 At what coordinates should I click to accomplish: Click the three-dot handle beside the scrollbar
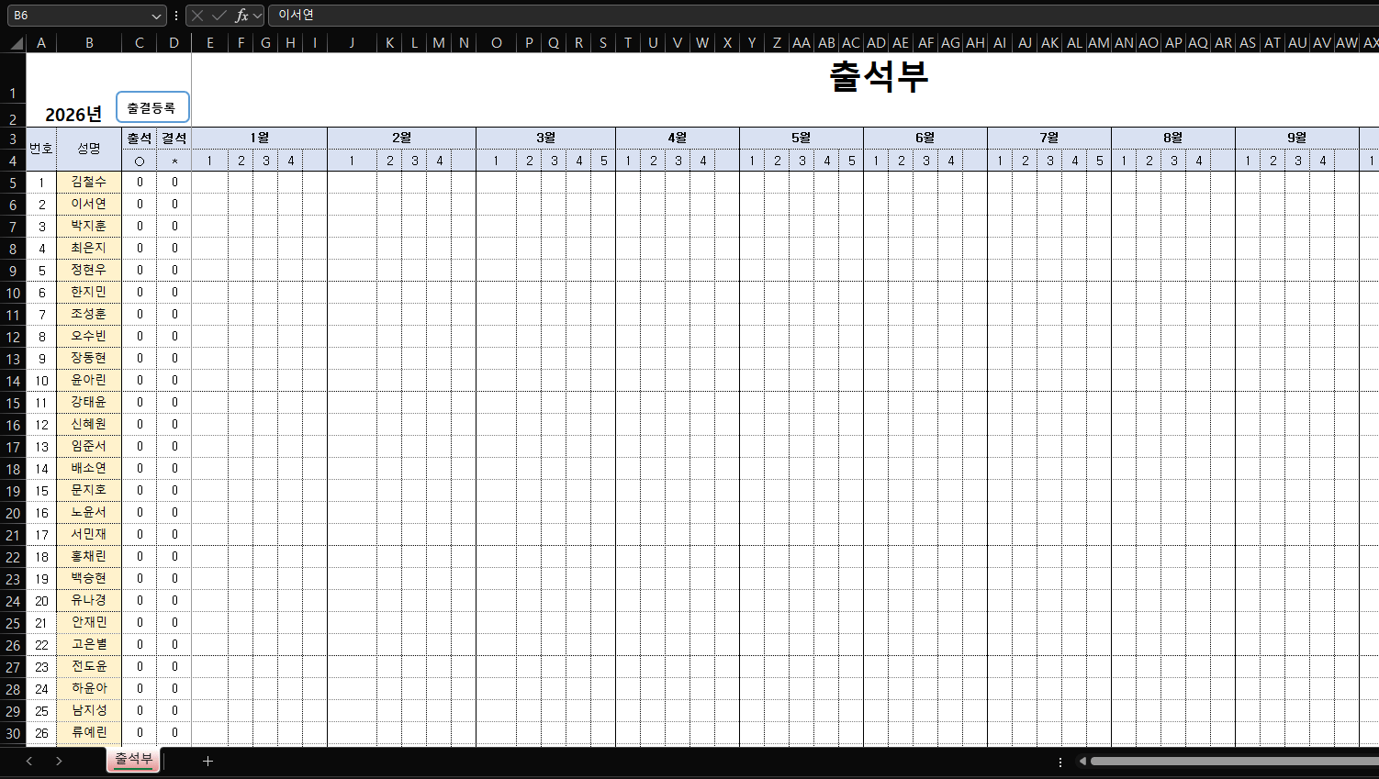[1060, 762]
